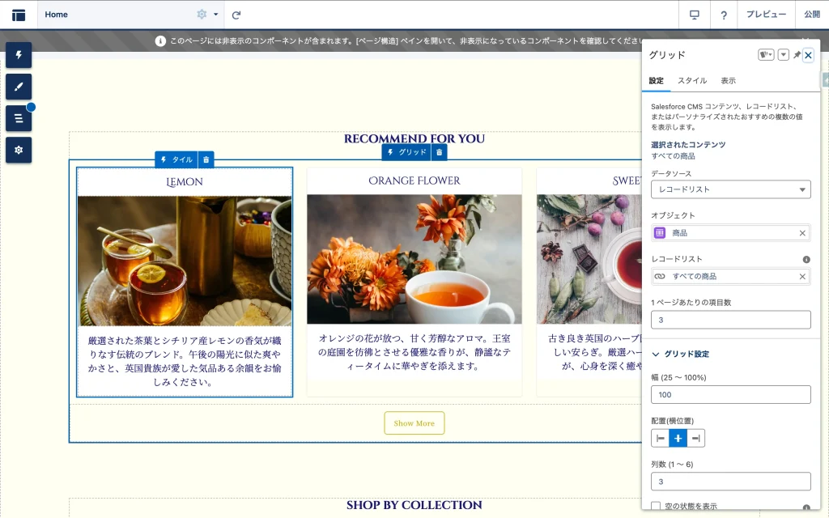The image size is (829, 518).
Task: Delete the グリッド component with trash icon
Action: pos(439,152)
